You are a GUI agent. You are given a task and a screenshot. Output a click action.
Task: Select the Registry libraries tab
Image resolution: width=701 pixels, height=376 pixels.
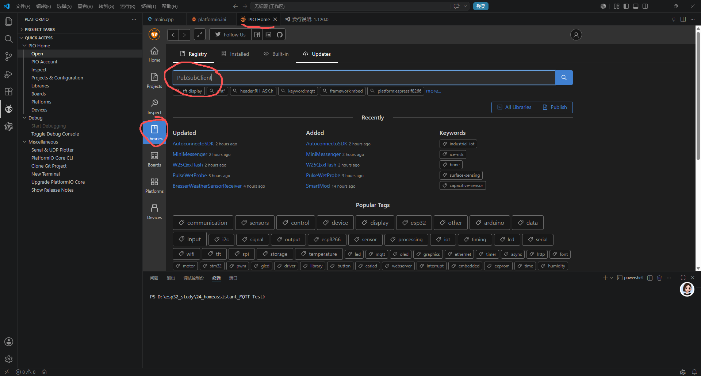(194, 54)
